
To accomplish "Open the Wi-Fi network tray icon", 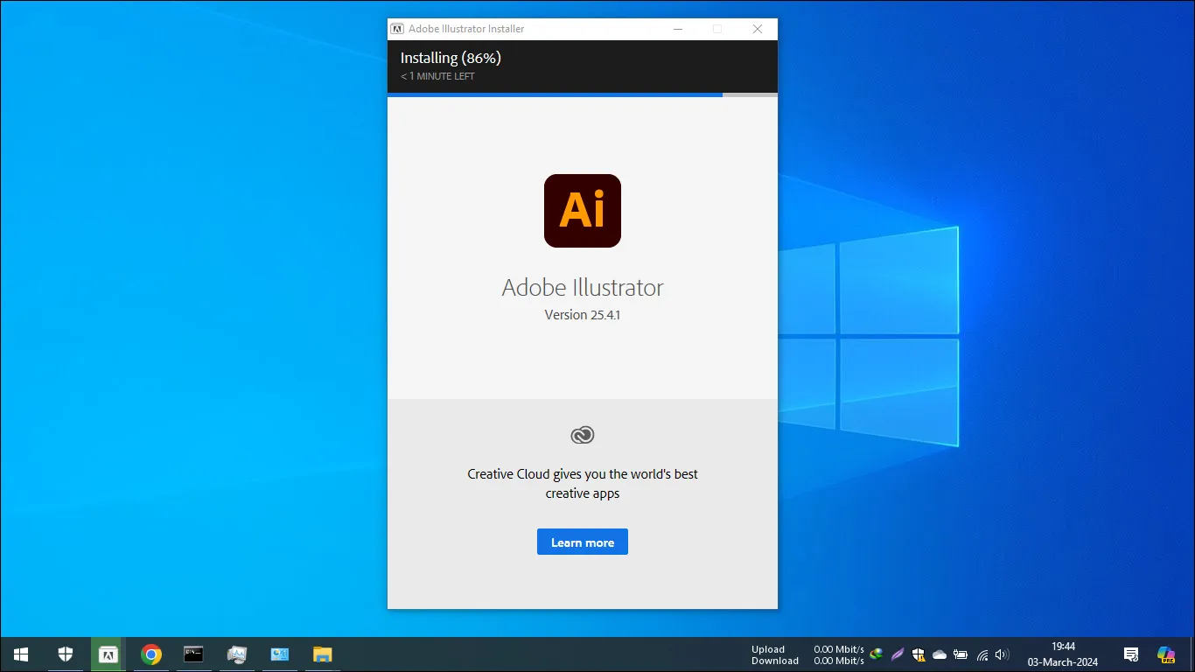I will coord(982,654).
